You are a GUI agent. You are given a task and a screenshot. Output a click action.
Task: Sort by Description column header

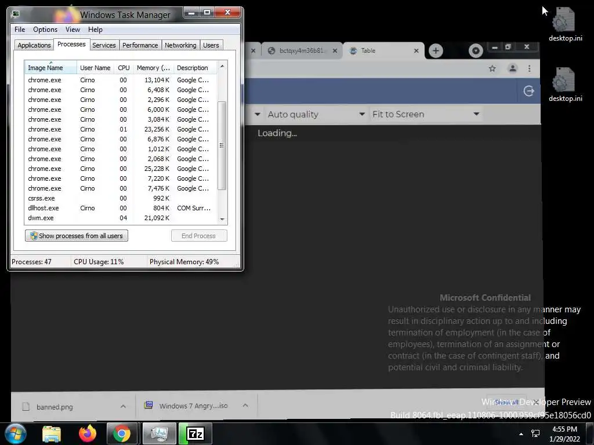click(195, 68)
